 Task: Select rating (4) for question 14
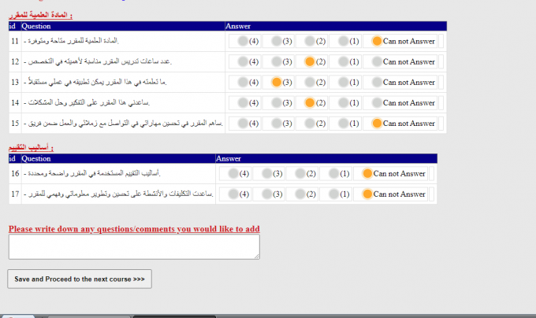(243, 102)
